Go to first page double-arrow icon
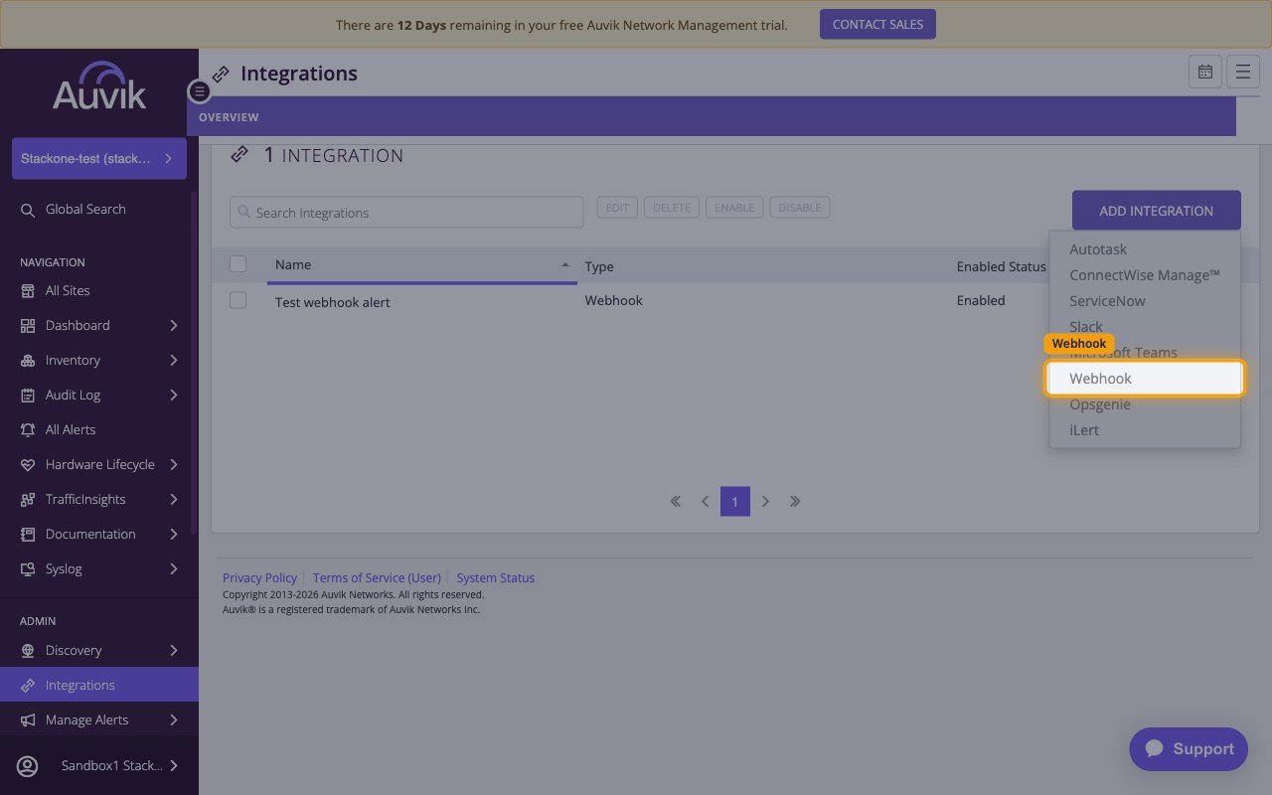This screenshot has height=795, width=1272. pyautogui.click(x=676, y=502)
